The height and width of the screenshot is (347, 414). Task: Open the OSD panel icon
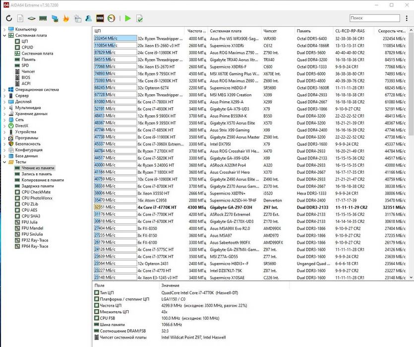pos(100,18)
